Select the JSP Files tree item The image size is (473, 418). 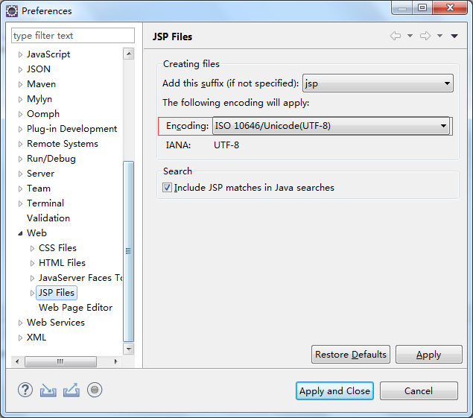click(57, 292)
